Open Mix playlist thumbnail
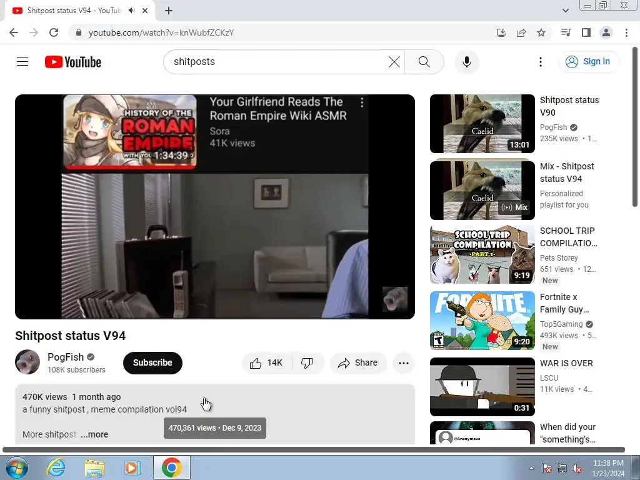The width and height of the screenshot is (640, 480). (x=482, y=190)
